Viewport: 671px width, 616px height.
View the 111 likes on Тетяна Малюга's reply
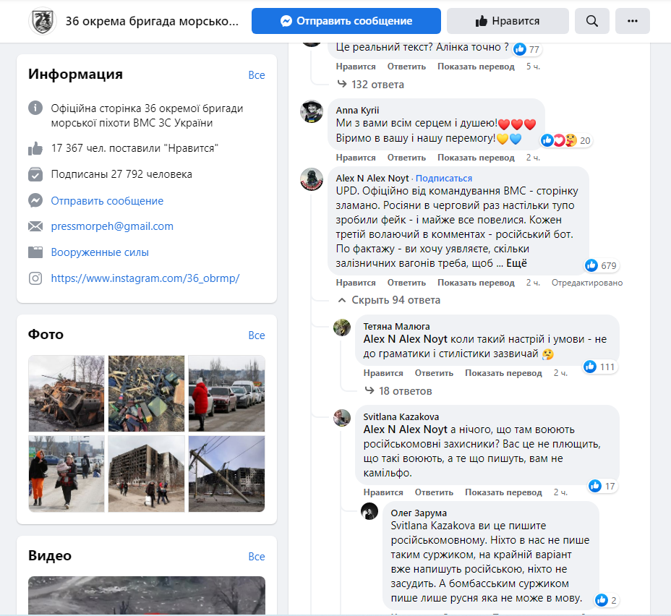tap(599, 367)
